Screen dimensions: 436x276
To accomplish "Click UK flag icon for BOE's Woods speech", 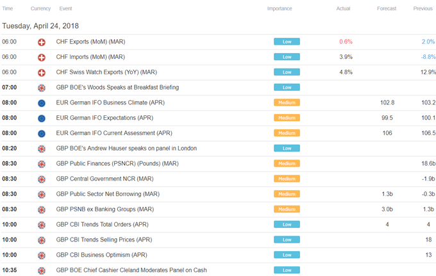I will [x=42, y=88].
